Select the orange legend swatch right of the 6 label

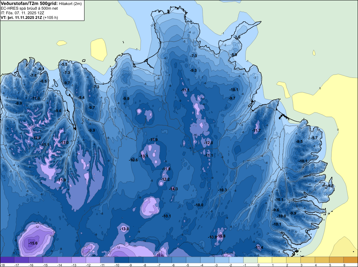coord(351,260)
